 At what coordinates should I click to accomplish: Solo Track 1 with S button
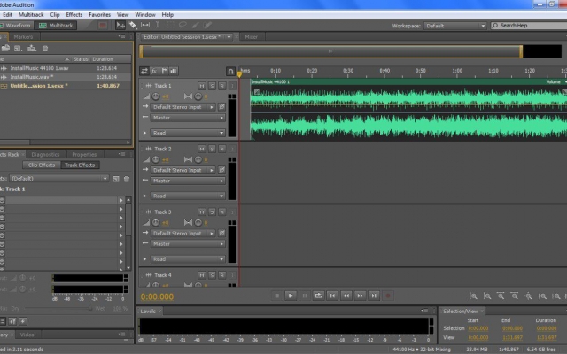212,86
